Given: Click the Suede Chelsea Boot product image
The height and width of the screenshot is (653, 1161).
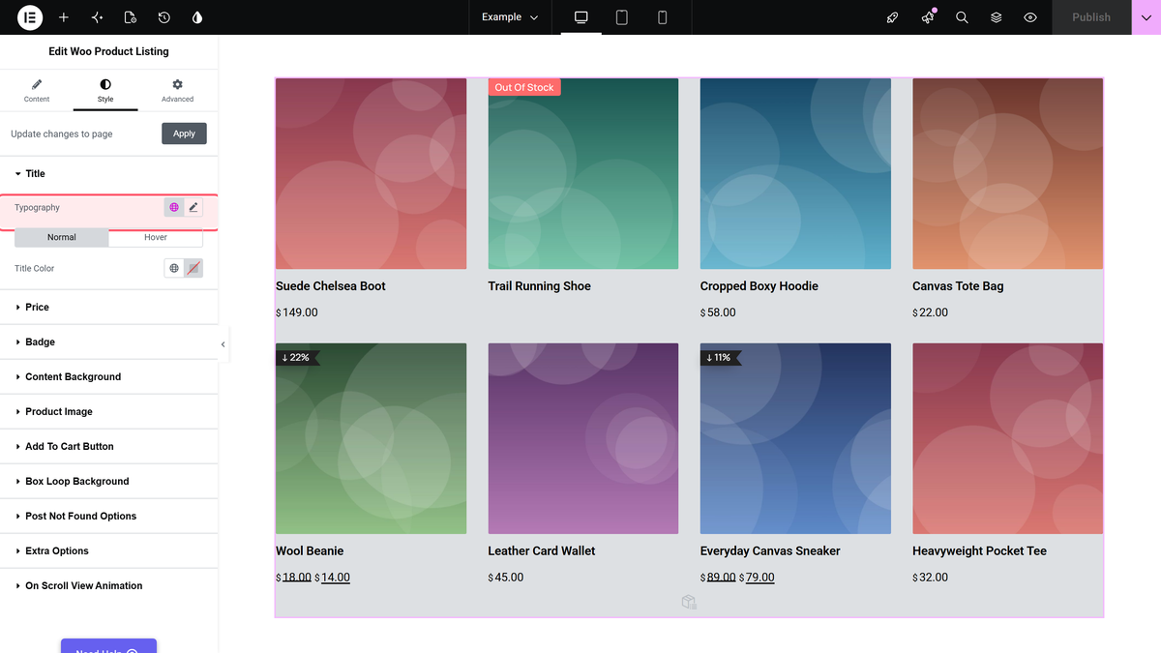Looking at the screenshot, I should [371, 174].
